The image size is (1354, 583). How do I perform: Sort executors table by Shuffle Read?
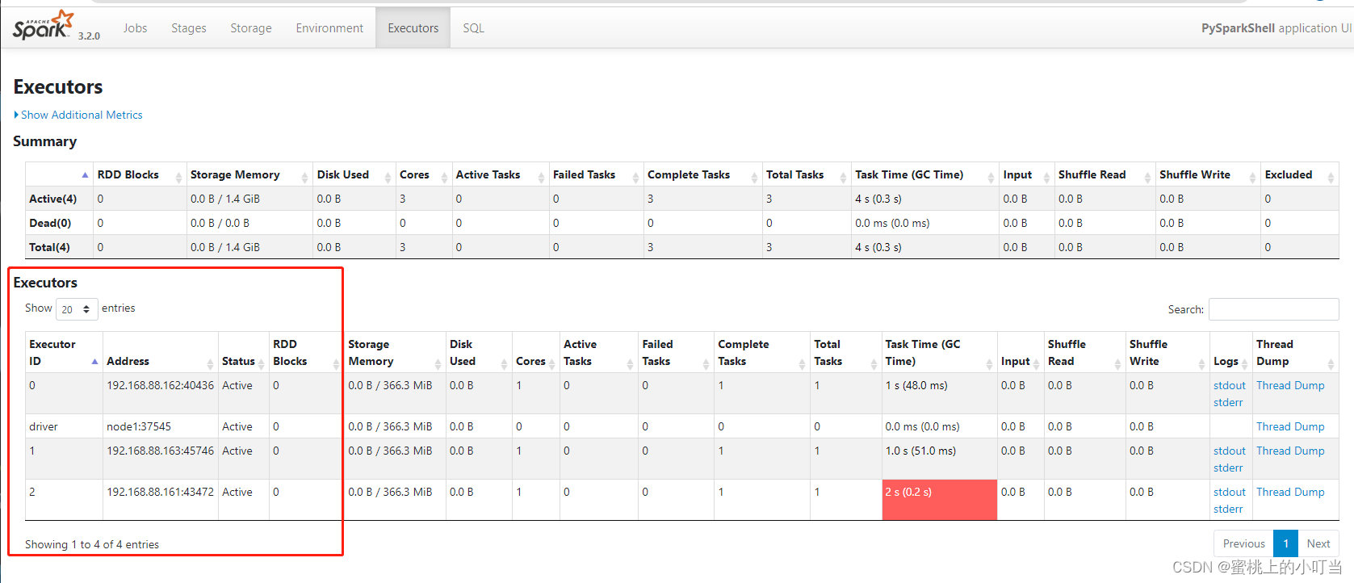1084,353
